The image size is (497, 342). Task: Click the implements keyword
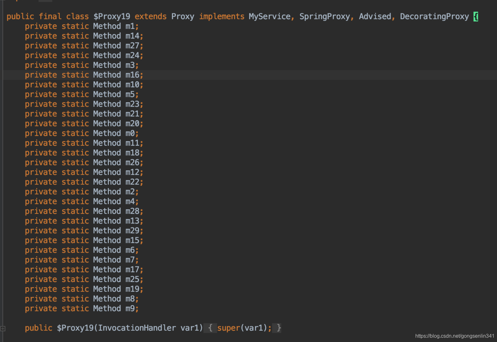pos(222,16)
